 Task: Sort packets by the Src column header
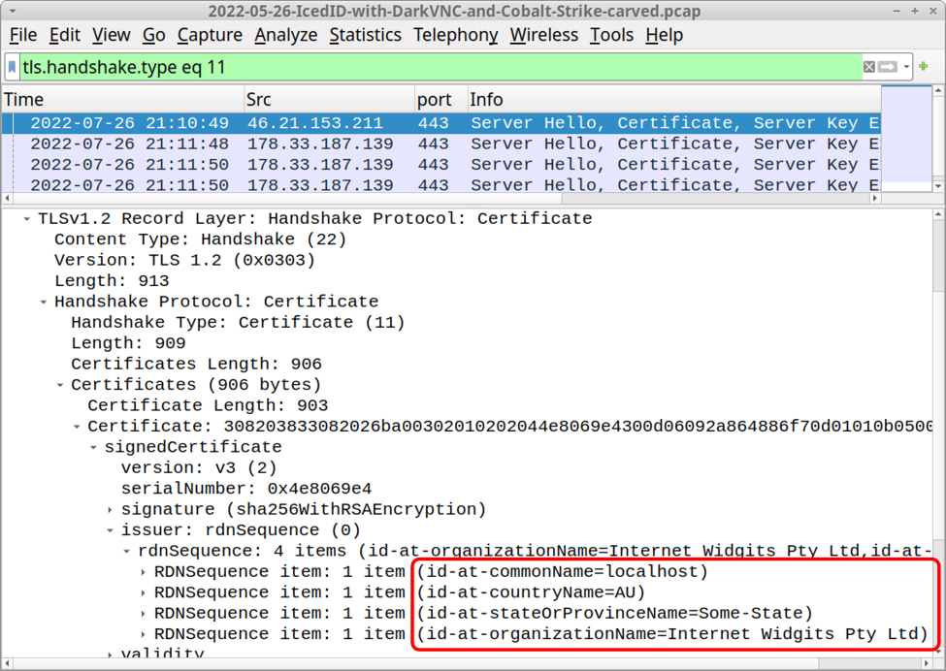(327, 100)
